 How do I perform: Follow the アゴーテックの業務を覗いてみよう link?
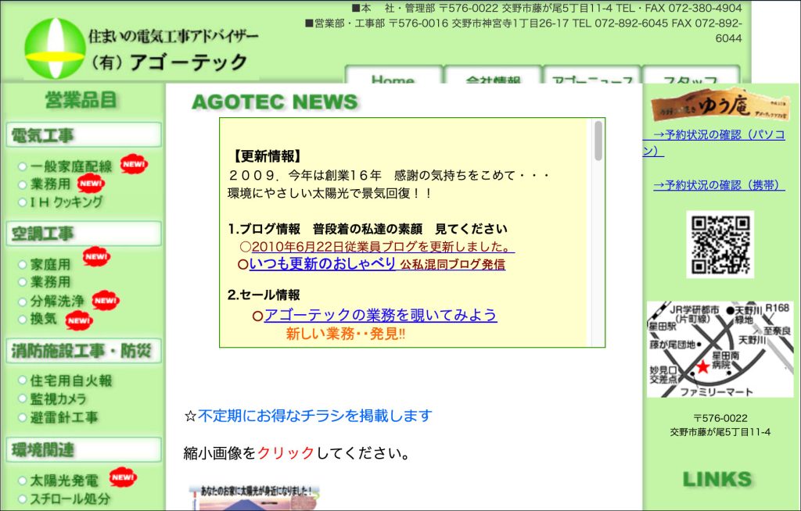coord(380,315)
